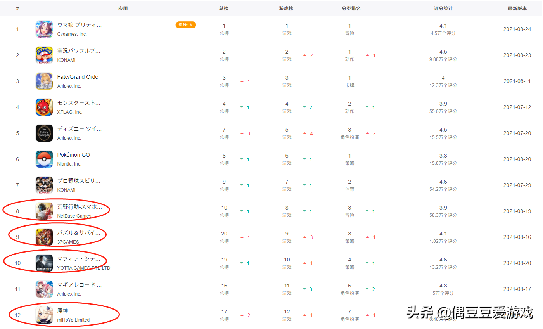
Task: Open the ウマ娘 プリティ title link
Action: point(80,25)
